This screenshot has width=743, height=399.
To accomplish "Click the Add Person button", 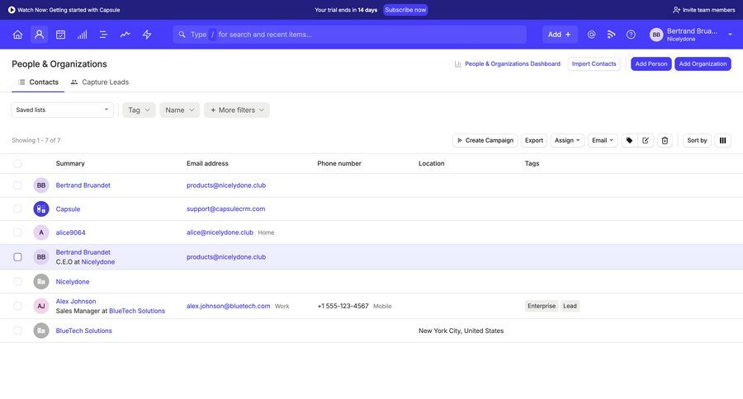I will 651,64.
